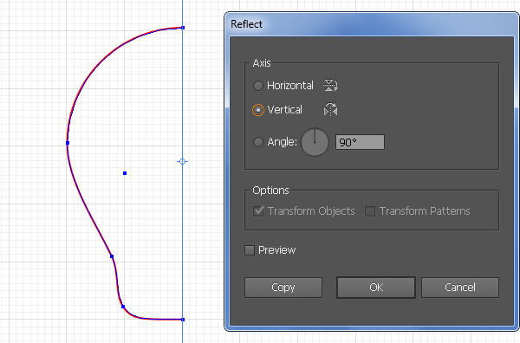Click the center point of the path
Viewport: 520px width, 343px height.
(125, 173)
